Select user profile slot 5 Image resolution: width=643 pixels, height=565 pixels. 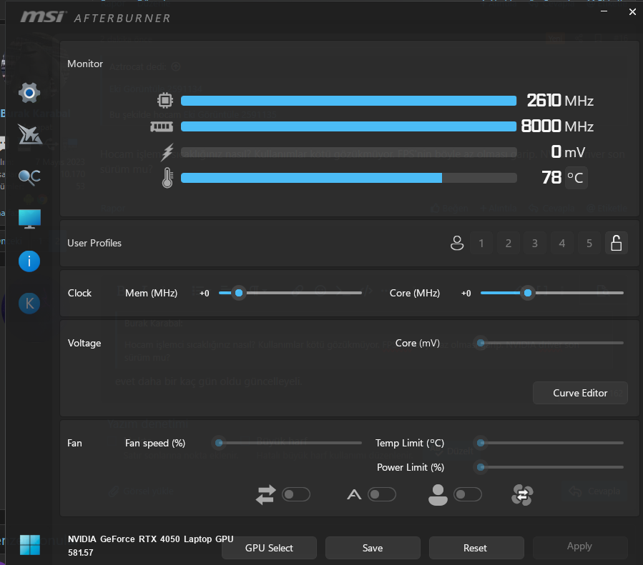tap(589, 243)
